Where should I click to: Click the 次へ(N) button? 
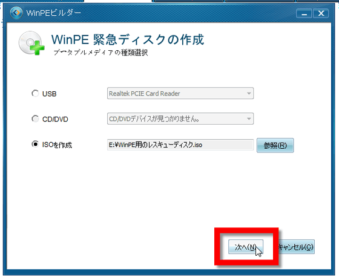(246, 247)
